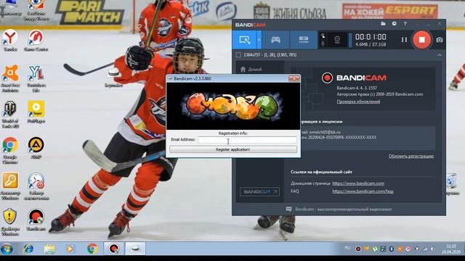Viewport: 465px width, 261px height.
Task: Toggle webcam overlay in Bandicam
Action: click(x=337, y=40)
